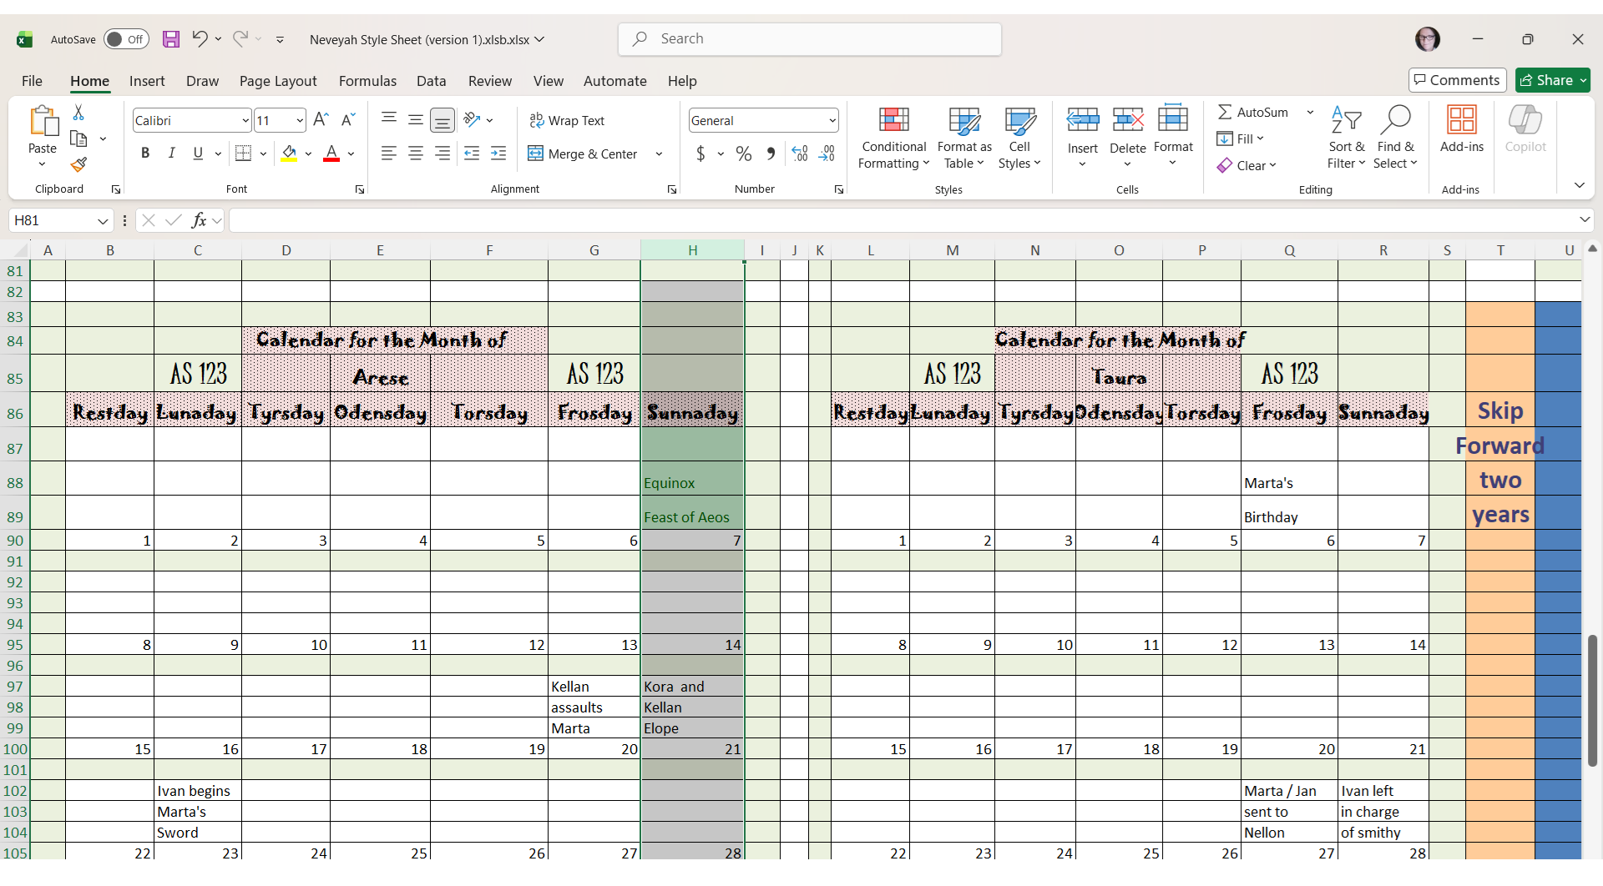1603x886 pixels.
Task: Toggle Bold formatting
Action: pyautogui.click(x=145, y=154)
